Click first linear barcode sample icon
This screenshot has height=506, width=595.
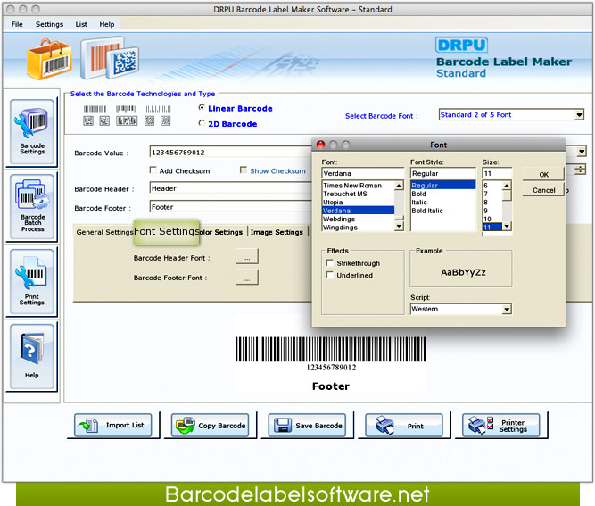[x=95, y=110]
